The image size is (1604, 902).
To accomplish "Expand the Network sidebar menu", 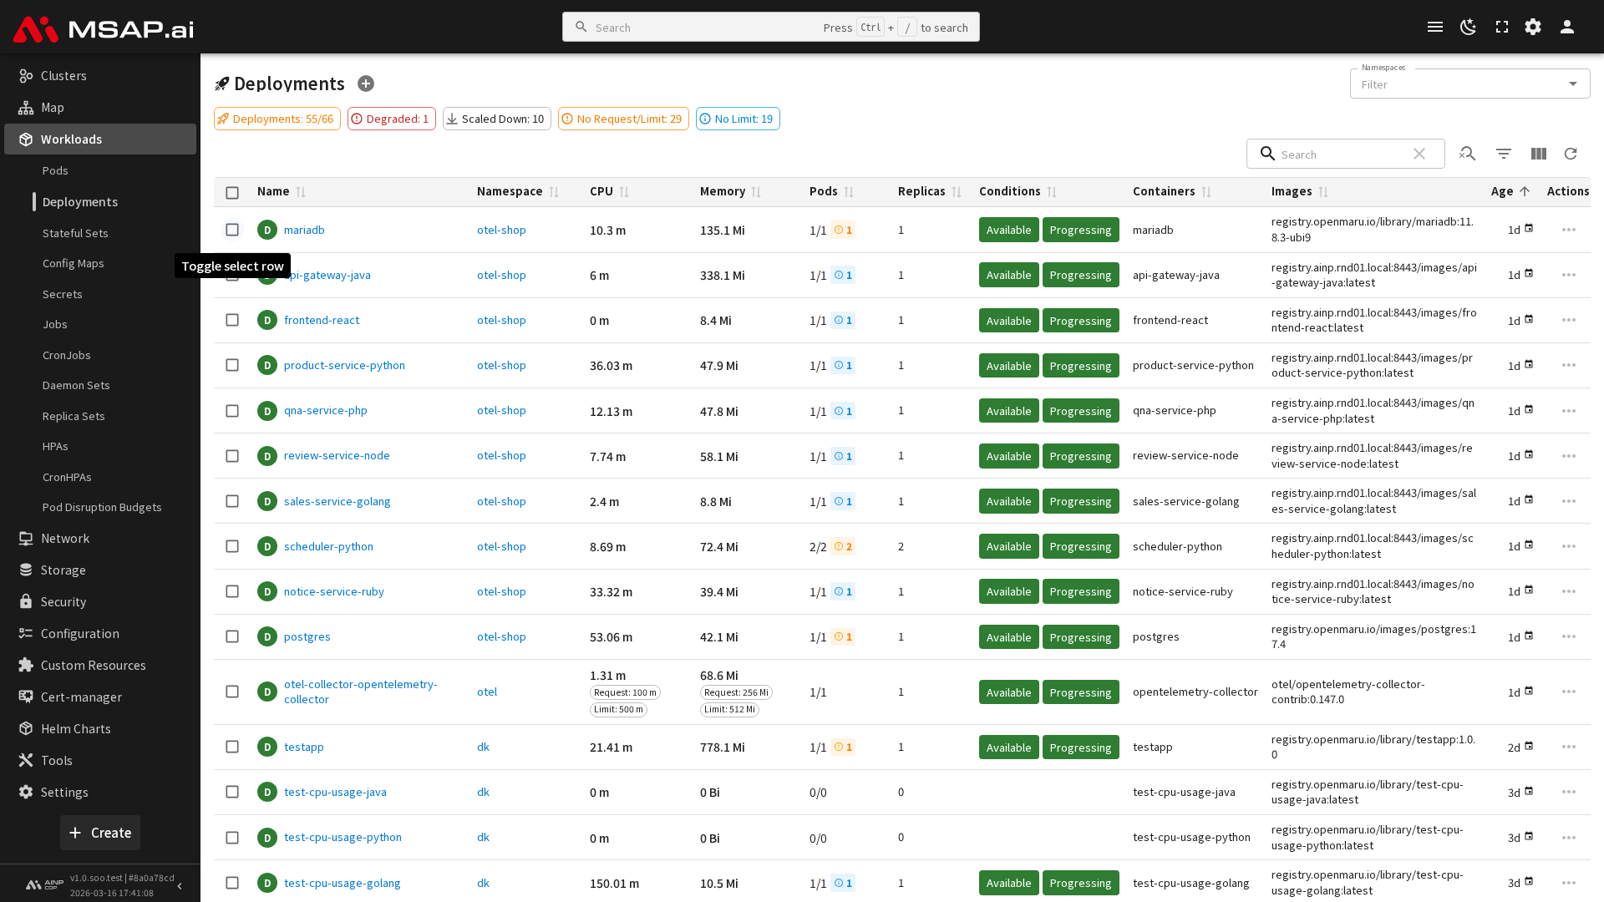I will (65, 539).
